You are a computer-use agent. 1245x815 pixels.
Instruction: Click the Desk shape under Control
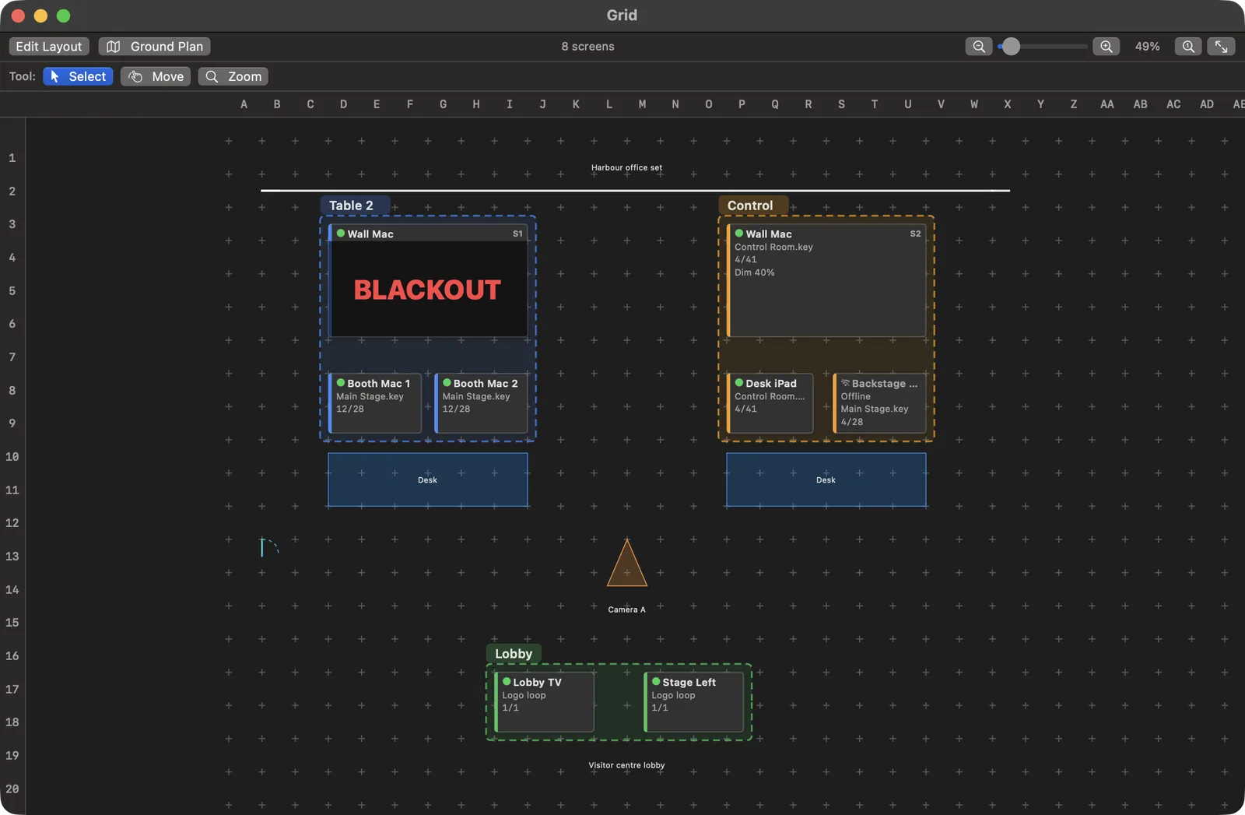[x=826, y=480]
